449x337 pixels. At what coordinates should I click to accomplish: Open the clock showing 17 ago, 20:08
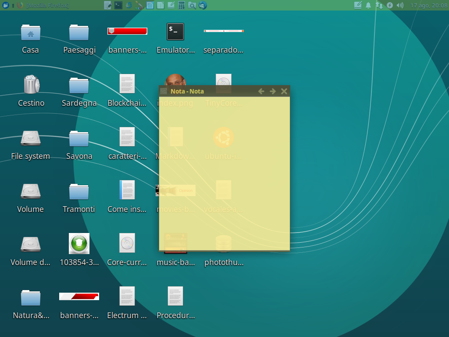429,5
